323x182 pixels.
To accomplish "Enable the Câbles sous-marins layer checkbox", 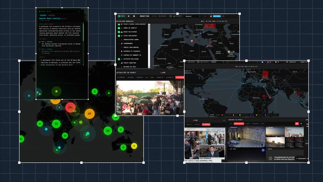I will 119,47.
